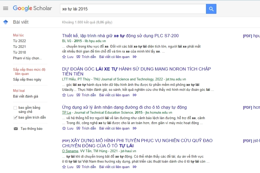Select Bài viết đánh giá filter
The height and width of the screenshot is (173, 260).
[25, 96]
